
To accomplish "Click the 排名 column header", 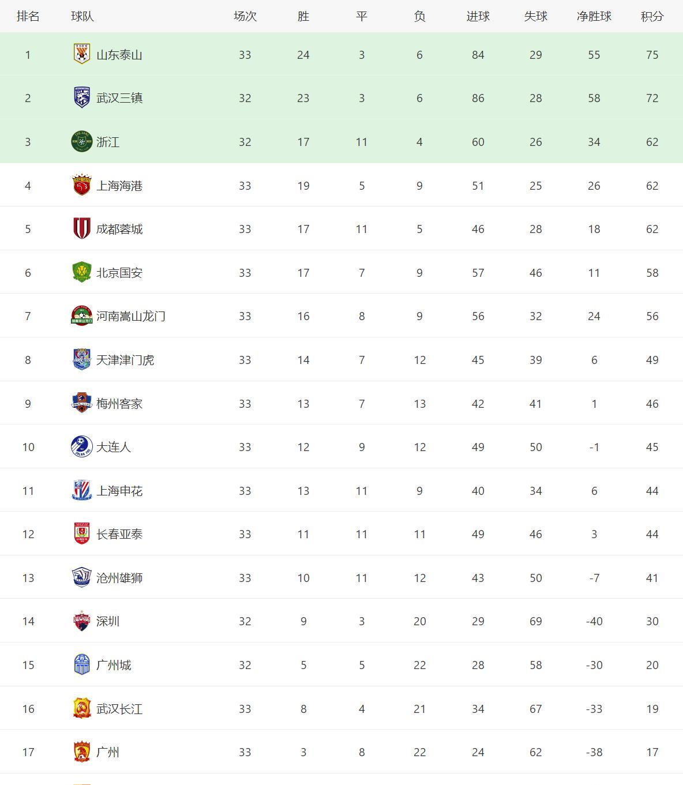I will click(x=28, y=16).
